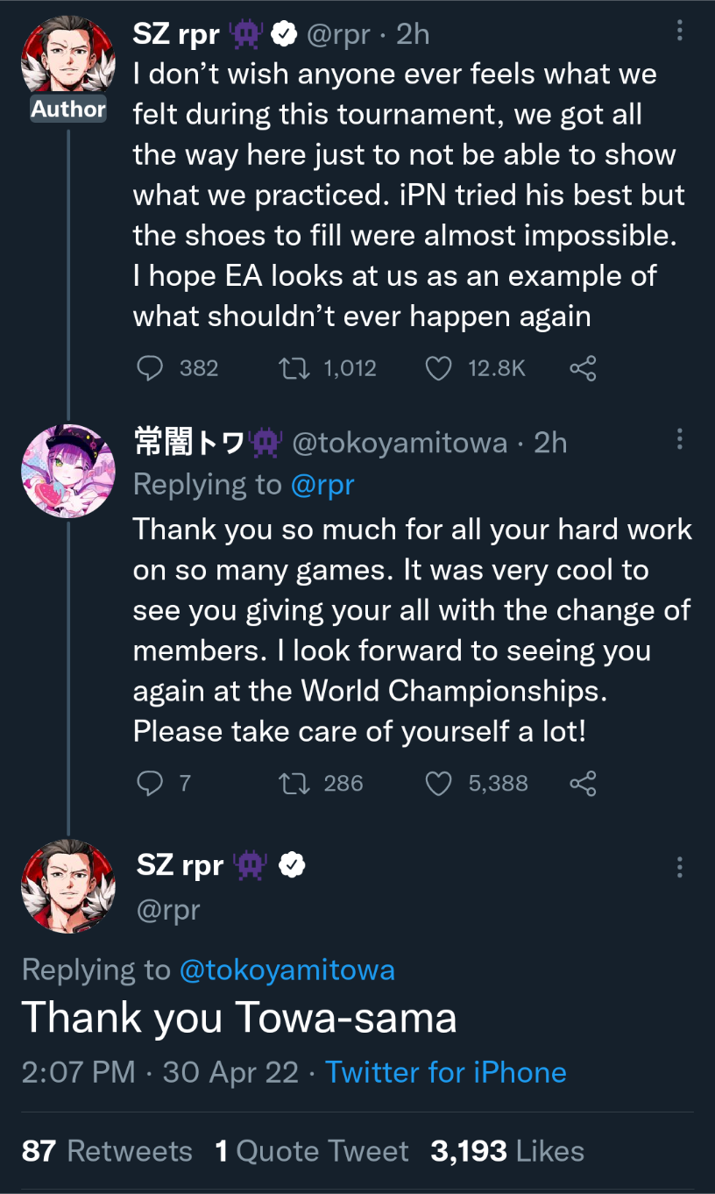Like Towa's reply with 5,388 likes
Image resolution: width=715 pixels, height=1194 pixels.
click(438, 782)
